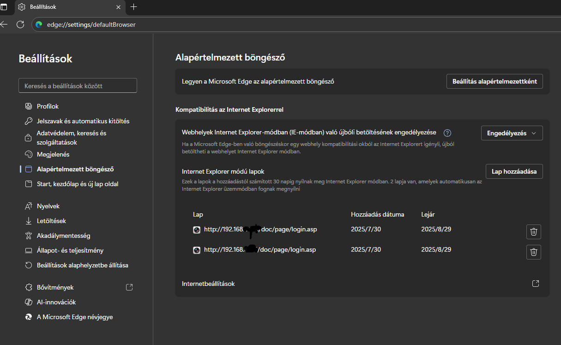Click the lock icon for Adatvédelem
Image resolution: width=561 pixels, height=345 pixels.
pos(29,138)
